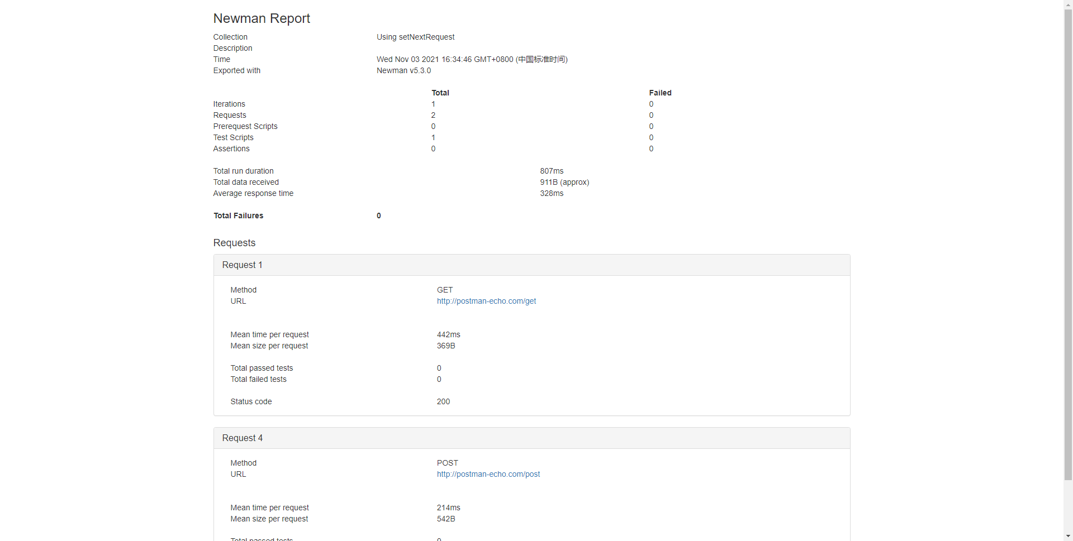Click the Iterations row label
Viewport: 1073px width, 541px height.
click(x=229, y=104)
